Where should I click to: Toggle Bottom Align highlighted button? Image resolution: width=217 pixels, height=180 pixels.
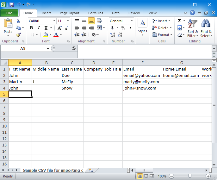click(91, 21)
